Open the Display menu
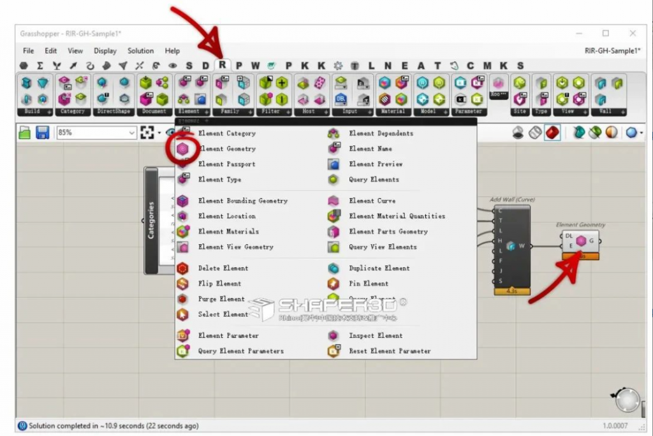Screen dimensions: 653x436 (105, 51)
